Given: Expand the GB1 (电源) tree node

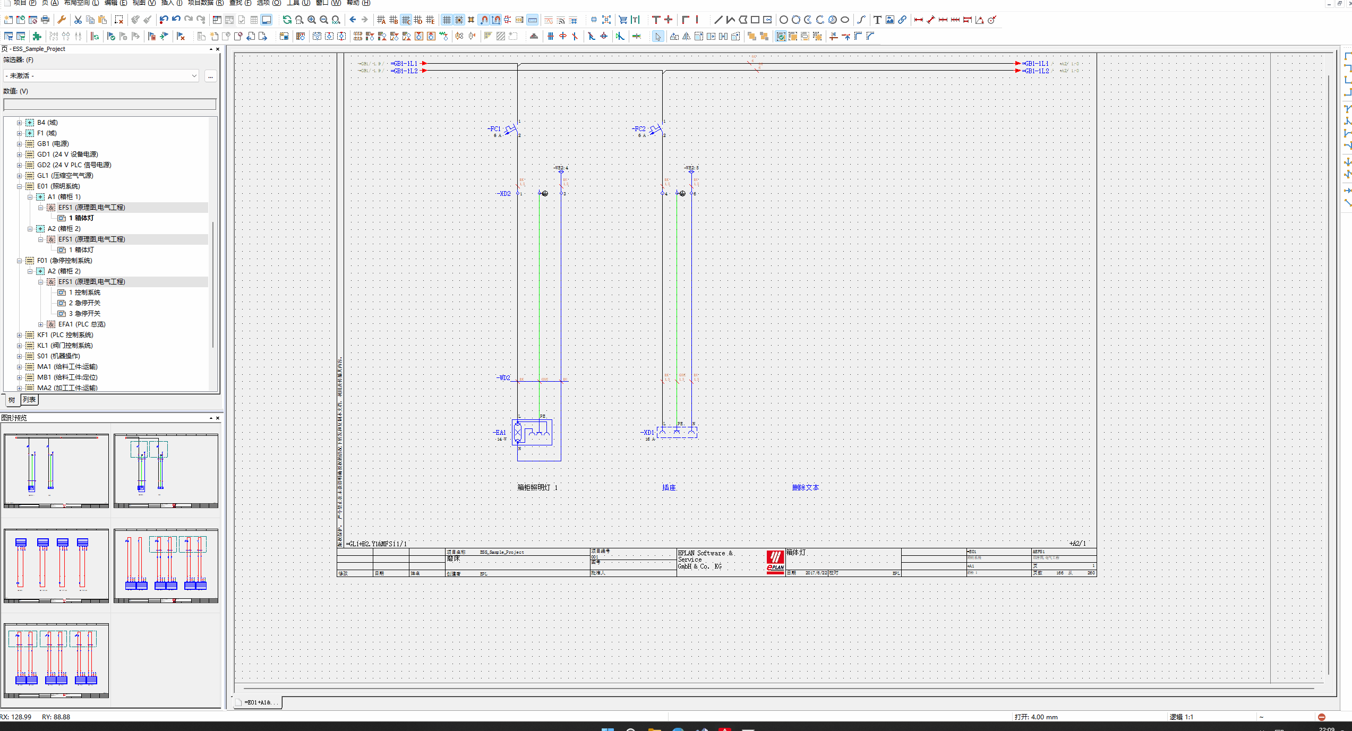Looking at the screenshot, I should pos(20,144).
